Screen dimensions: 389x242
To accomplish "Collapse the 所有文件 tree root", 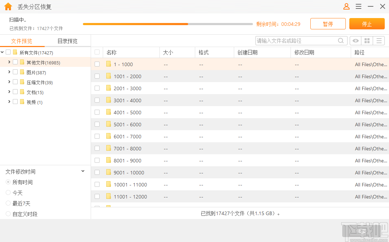I will [2, 52].
